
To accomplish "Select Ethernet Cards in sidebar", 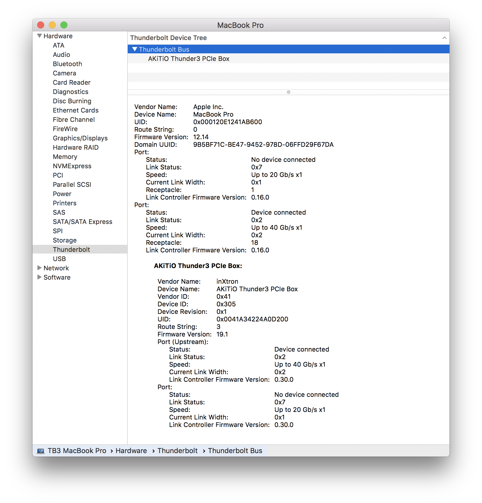I will (75, 110).
